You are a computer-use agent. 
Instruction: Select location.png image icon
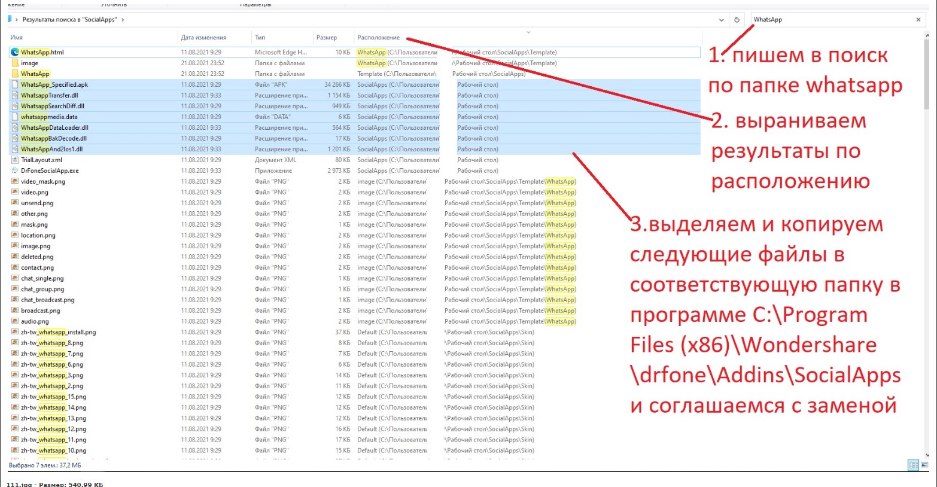click(x=15, y=235)
